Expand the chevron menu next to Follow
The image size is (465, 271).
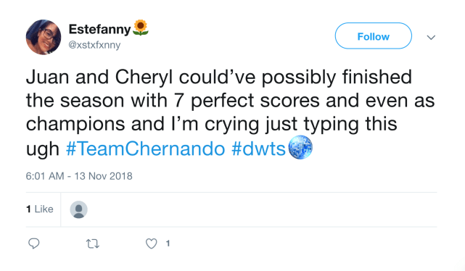(x=431, y=38)
